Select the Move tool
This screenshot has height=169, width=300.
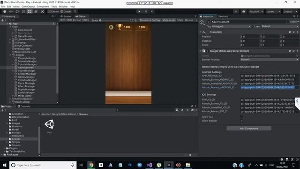[11, 11]
